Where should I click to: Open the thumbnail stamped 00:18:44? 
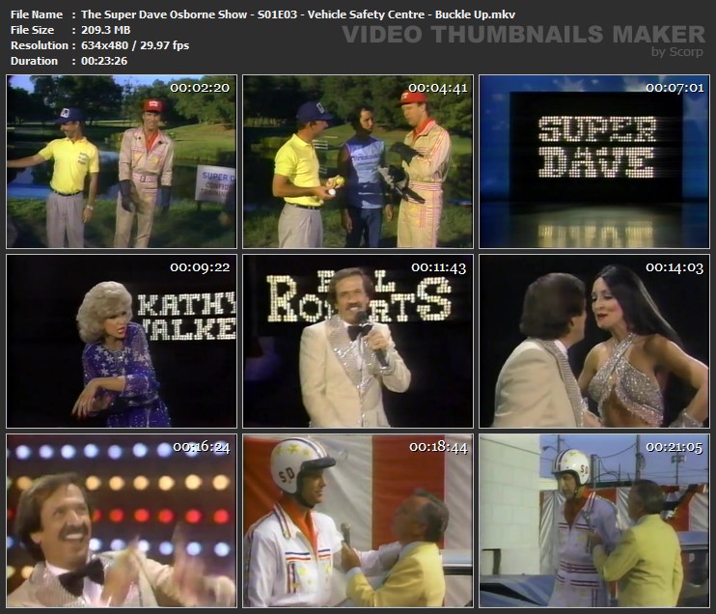pos(358,520)
